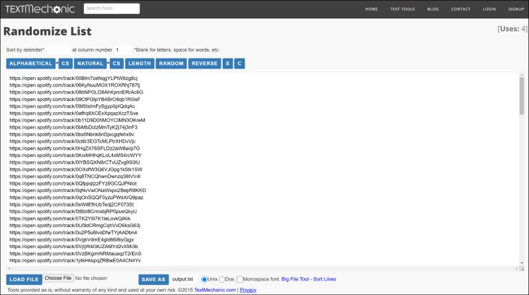
Task: Click the line ending 0tBbt8CrmxbjRP0pueQkyU
Action: [73, 211]
